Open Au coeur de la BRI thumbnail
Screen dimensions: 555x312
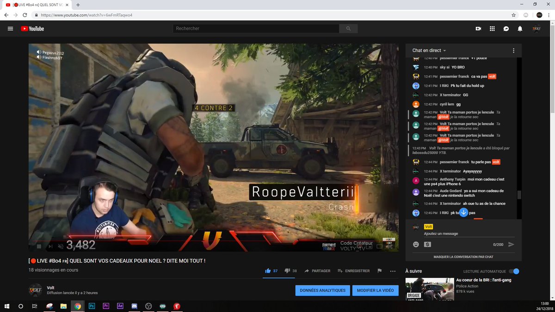click(430, 289)
